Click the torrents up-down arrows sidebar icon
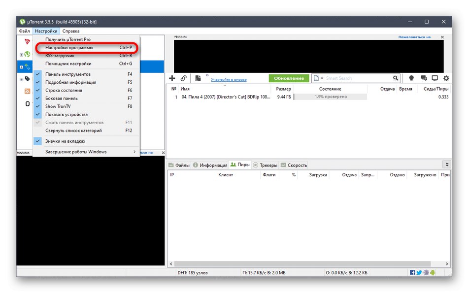 (x=28, y=66)
